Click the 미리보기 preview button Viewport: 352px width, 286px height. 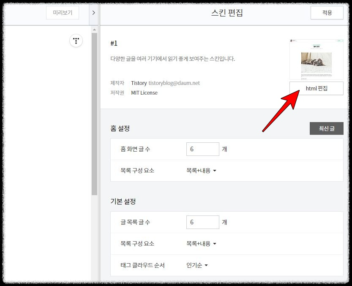62,13
